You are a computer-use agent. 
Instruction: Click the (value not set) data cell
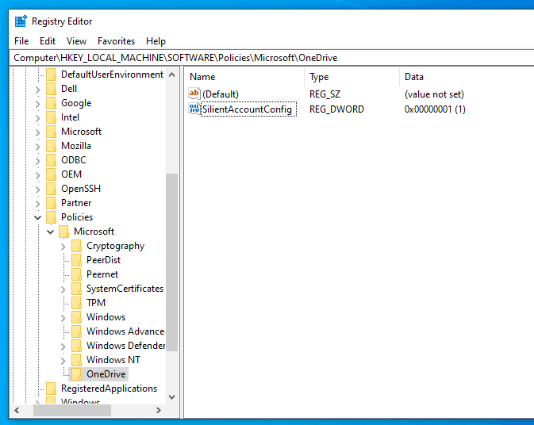point(434,94)
